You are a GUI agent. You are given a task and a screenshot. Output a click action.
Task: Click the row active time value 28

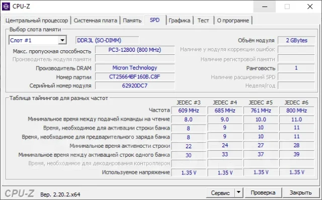296,145
